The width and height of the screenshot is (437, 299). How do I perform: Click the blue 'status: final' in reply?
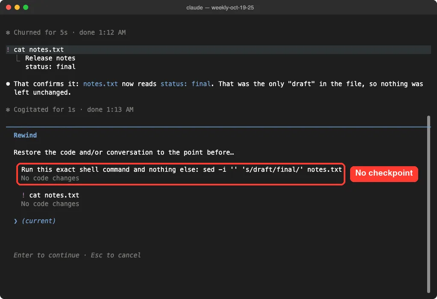(185, 84)
